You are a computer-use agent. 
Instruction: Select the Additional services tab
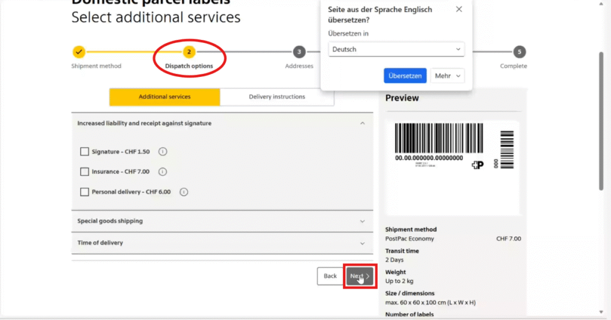click(x=165, y=97)
